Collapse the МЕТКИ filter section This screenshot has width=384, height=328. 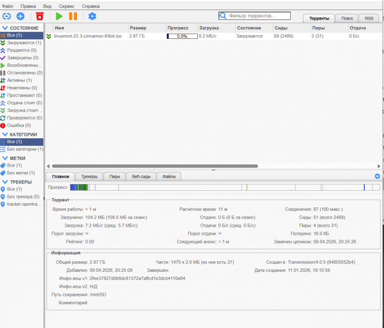pyautogui.click(x=5, y=158)
